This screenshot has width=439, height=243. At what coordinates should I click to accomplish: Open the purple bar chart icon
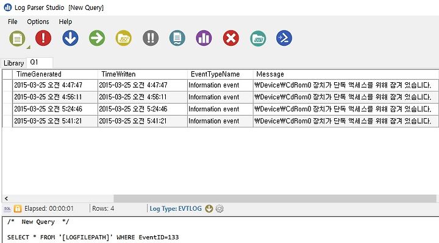coord(204,38)
